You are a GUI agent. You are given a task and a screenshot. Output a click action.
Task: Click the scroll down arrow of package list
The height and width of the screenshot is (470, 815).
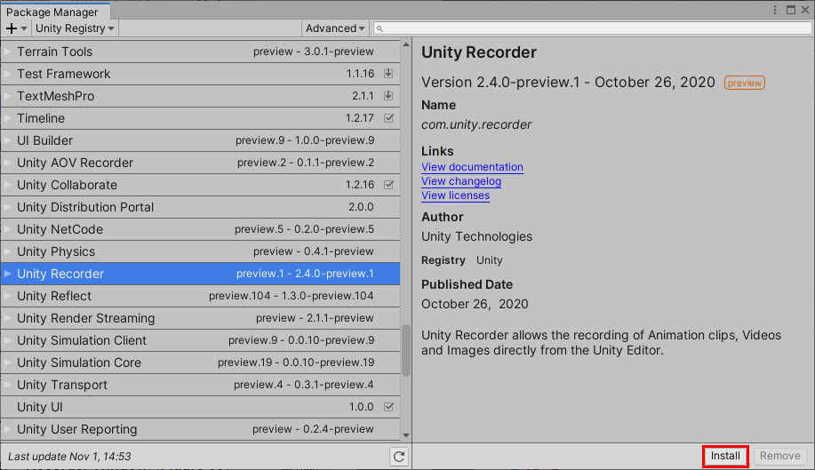click(406, 434)
